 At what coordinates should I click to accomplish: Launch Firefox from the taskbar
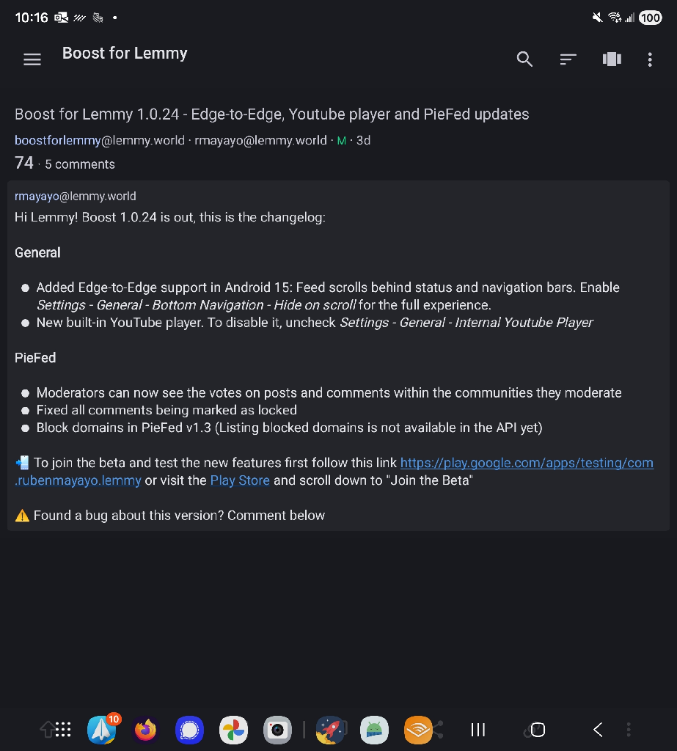click(x=145, y=730)
